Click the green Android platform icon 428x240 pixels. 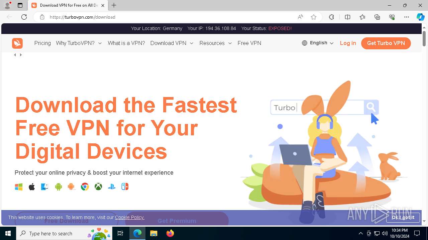click(59, 187)
